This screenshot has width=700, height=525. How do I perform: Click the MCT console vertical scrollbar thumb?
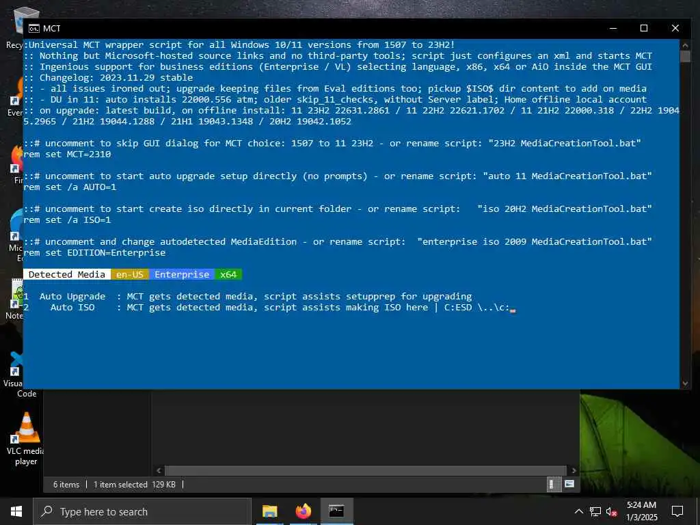pyautogui.click(x=685, y=57)
